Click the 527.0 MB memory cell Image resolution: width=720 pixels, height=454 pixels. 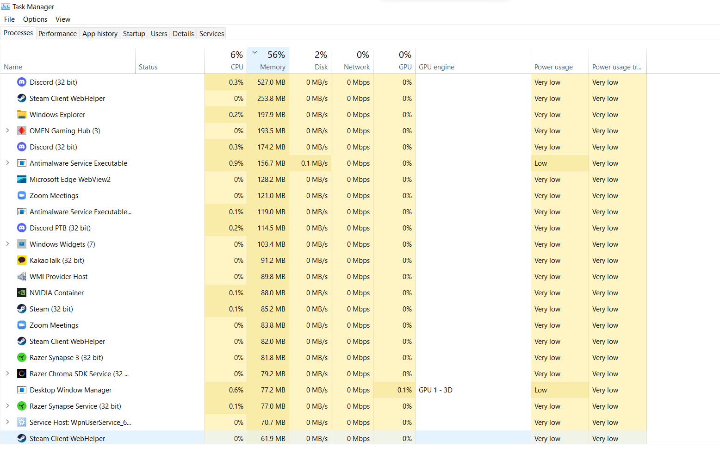click(268, 82)
